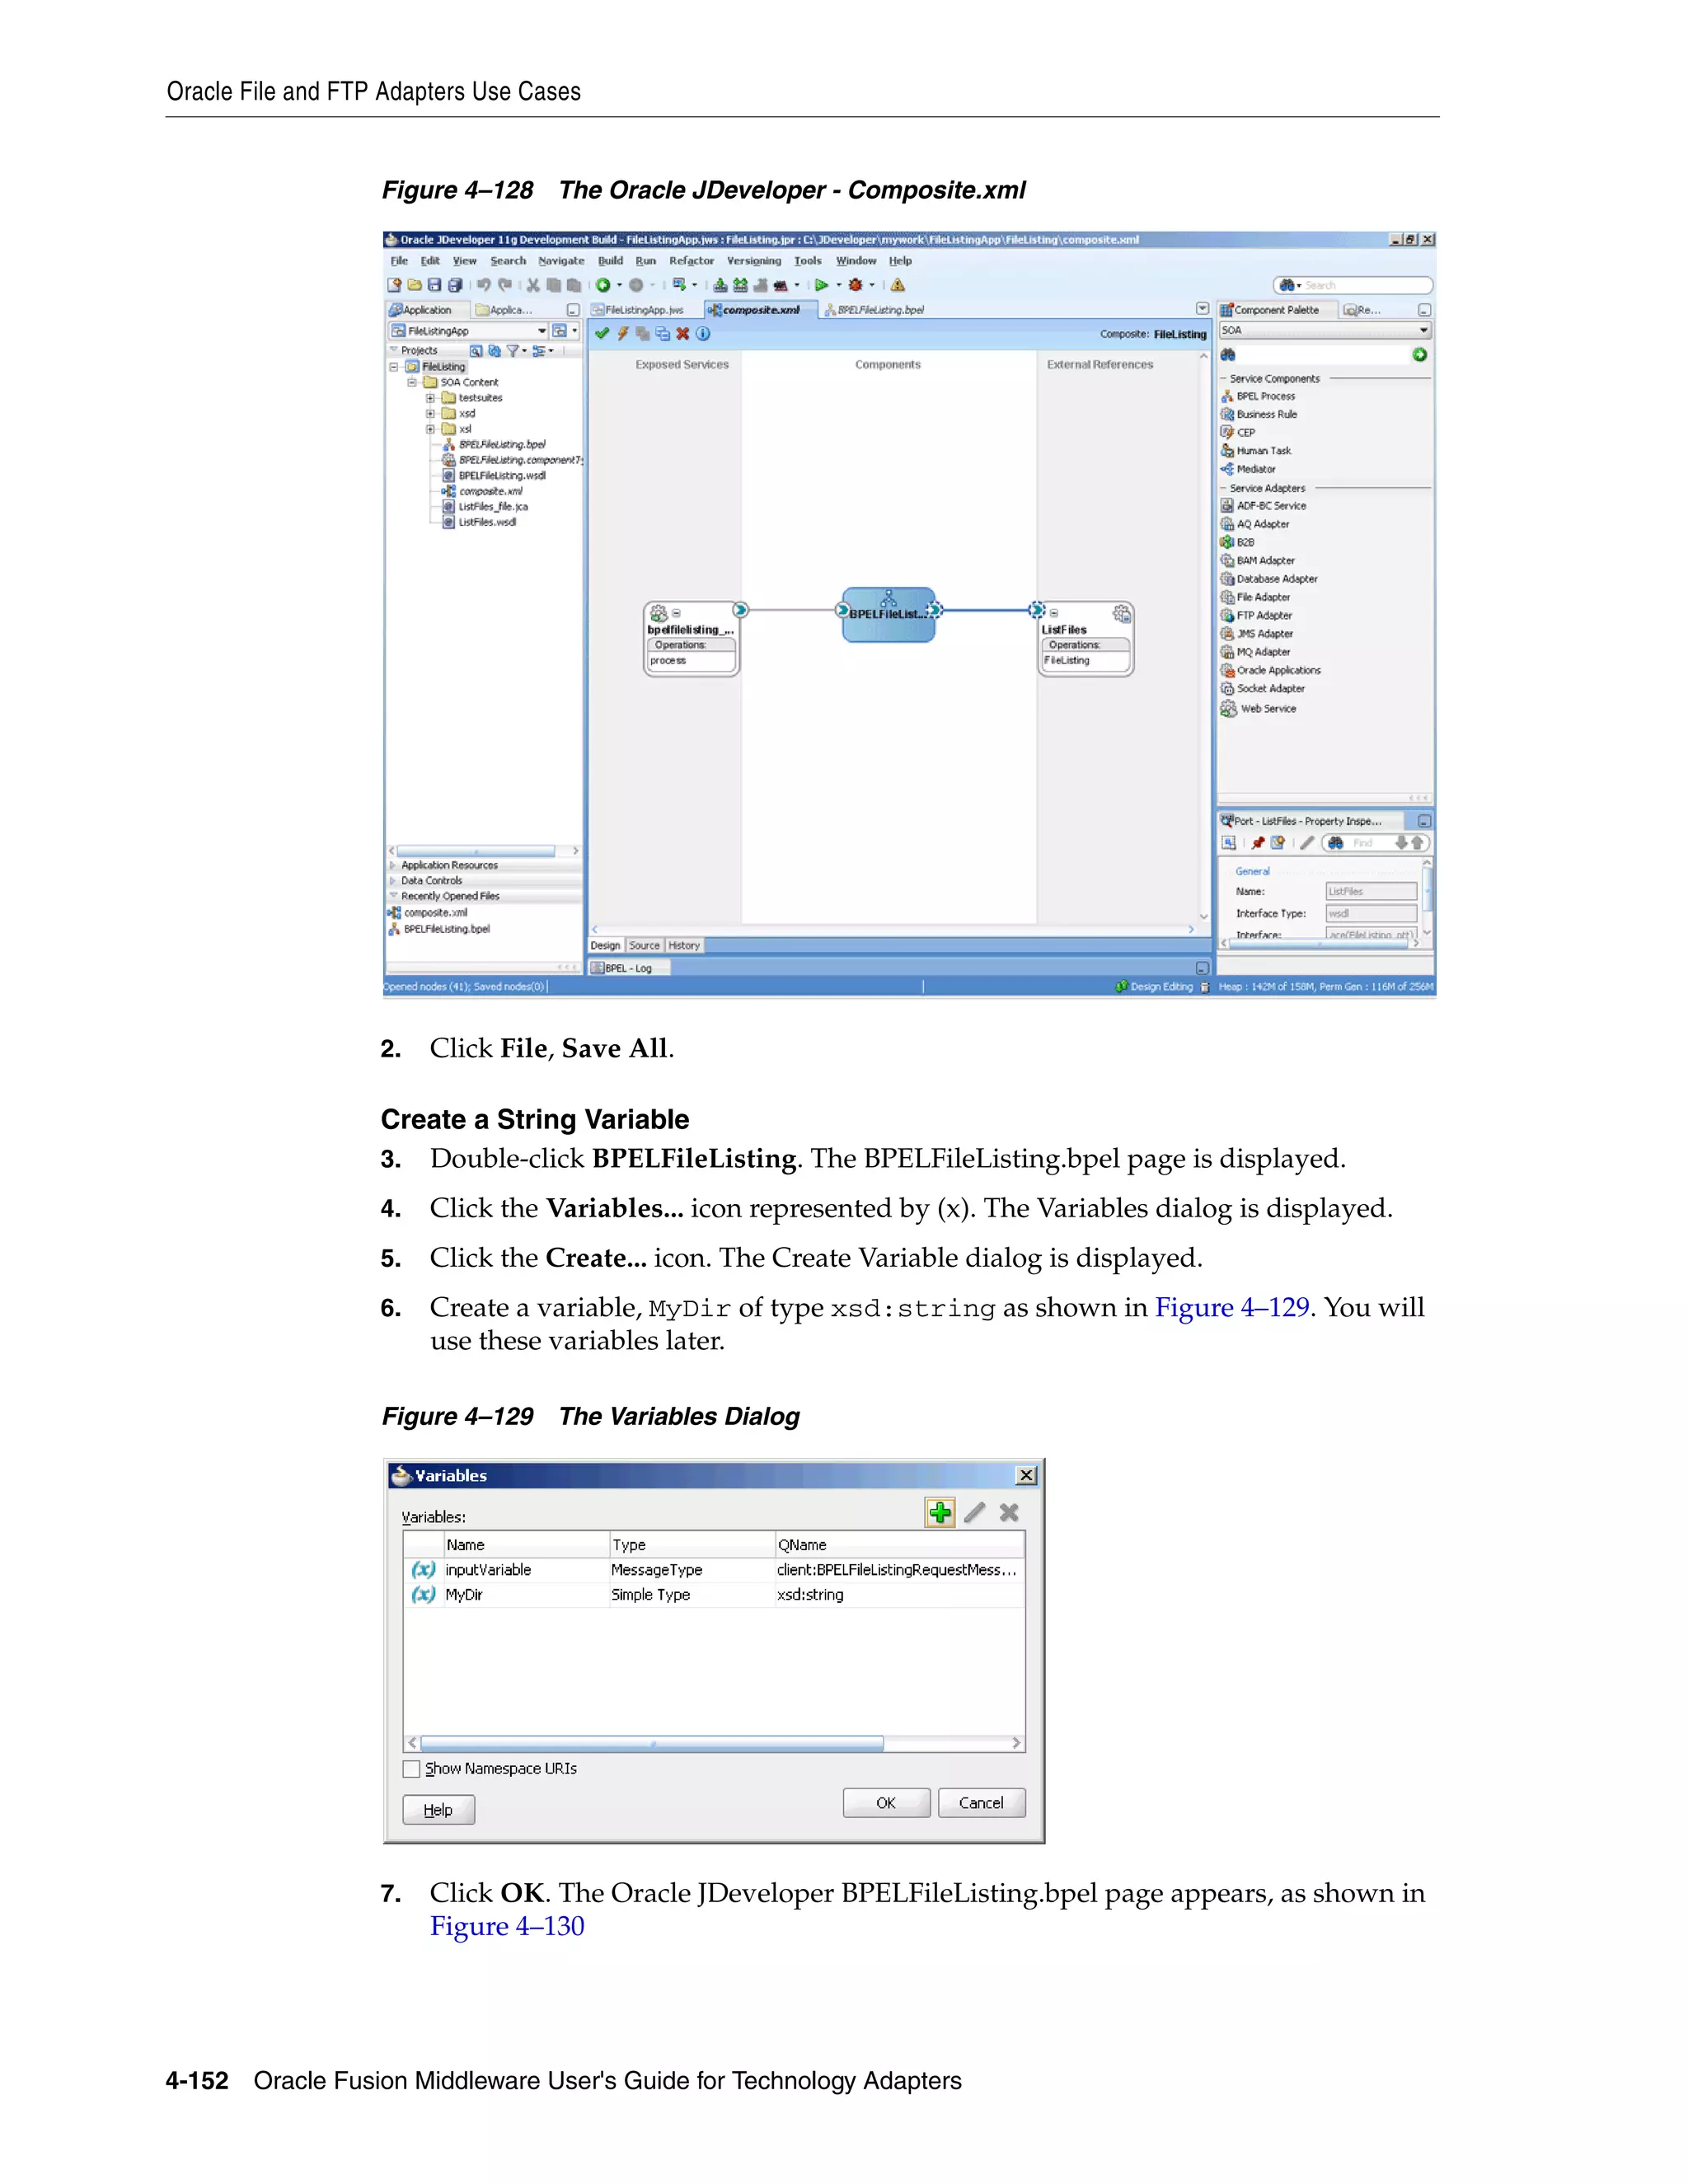Switch to the History tab of composite editor
The height and width of the screenshot is (2184, 1688).
point(684,946)
